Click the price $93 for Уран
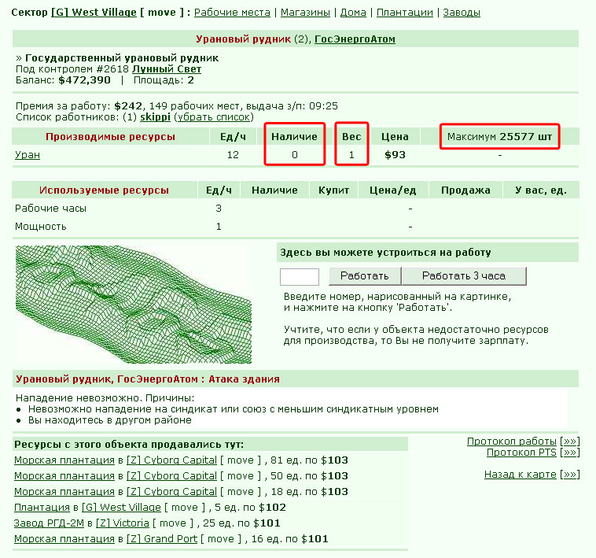The image size is (596, 558). point(395,155)
